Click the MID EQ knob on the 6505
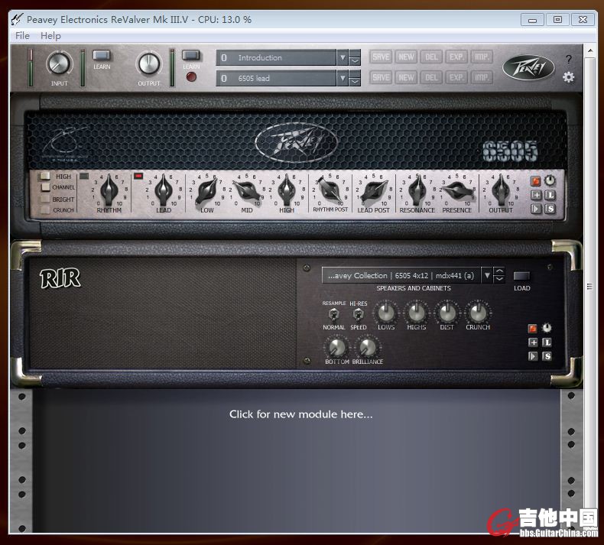Viewport: 604px width, 545px height. pyautogui.click(x=246, y=191)
